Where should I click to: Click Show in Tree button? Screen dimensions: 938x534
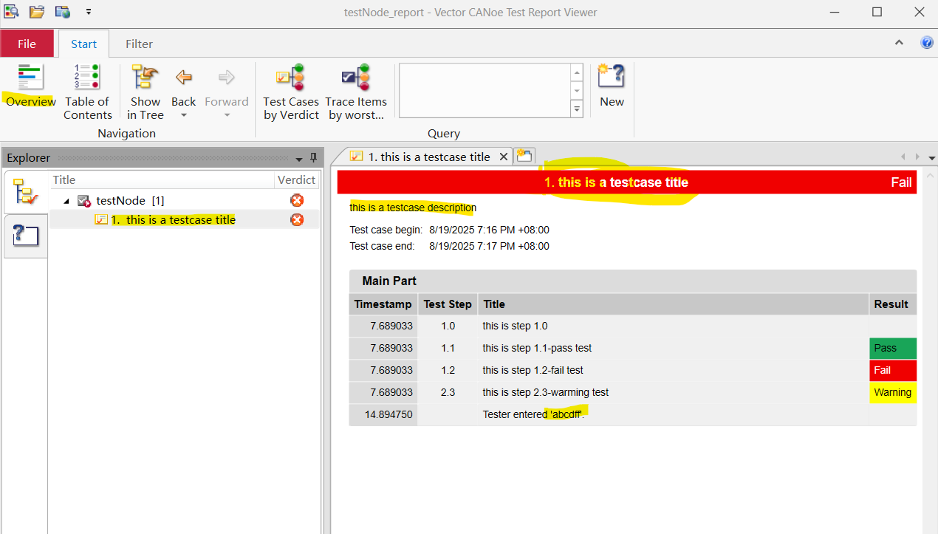(x=146, y=92)
